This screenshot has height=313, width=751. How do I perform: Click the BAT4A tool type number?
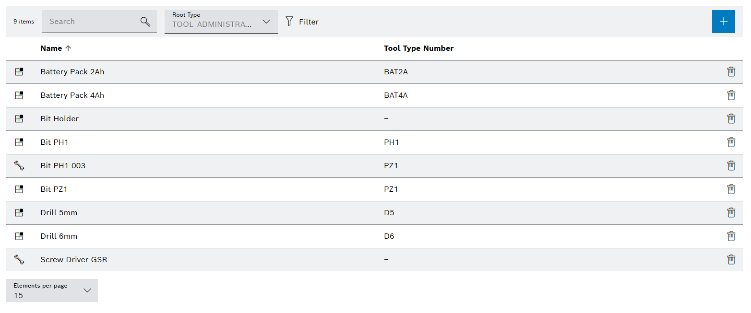(396, 95)
